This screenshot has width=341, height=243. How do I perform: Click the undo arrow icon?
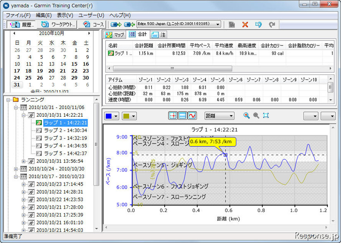pos(258,24)
